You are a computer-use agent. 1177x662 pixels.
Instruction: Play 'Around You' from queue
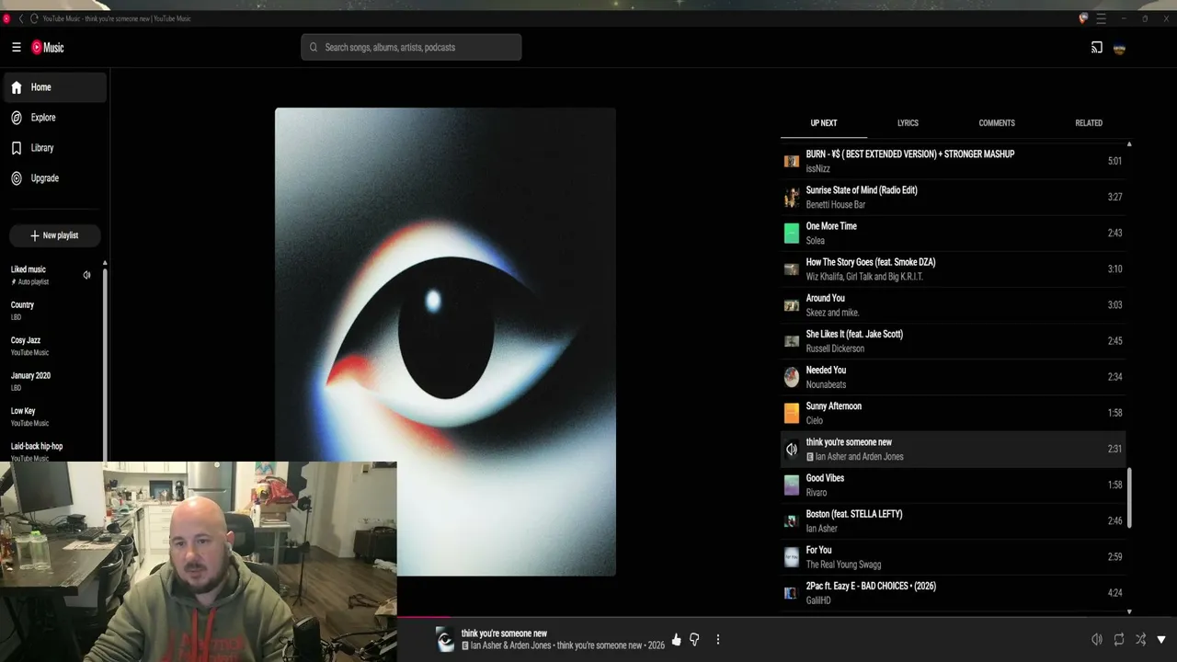click(x=953, y=304)
